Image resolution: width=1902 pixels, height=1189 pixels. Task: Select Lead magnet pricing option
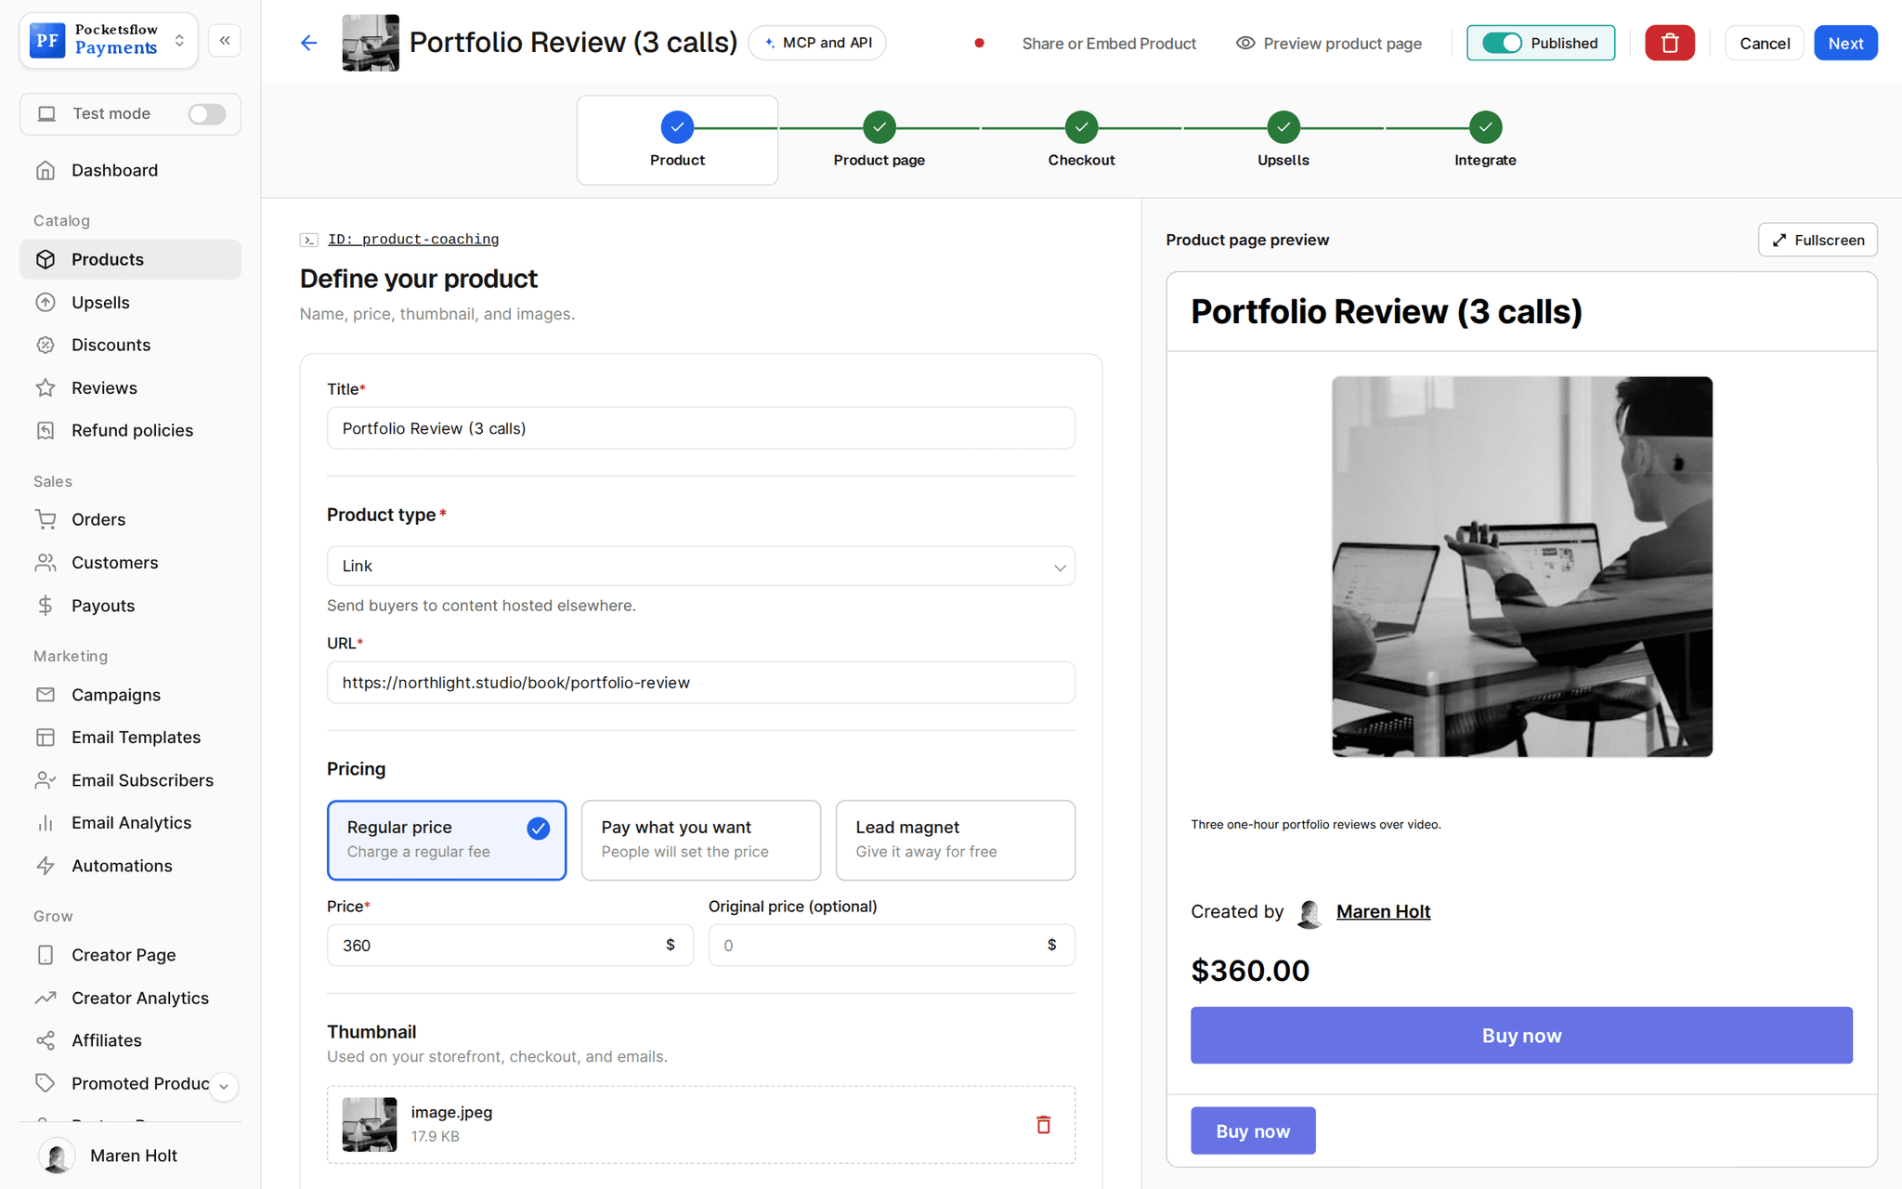956,840
